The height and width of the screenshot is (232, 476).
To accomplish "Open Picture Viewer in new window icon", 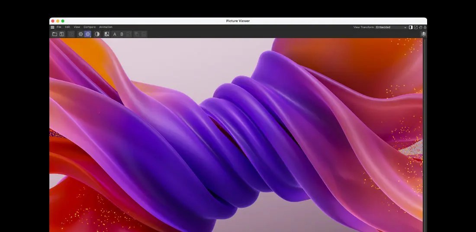I will [x=415, y=27].
